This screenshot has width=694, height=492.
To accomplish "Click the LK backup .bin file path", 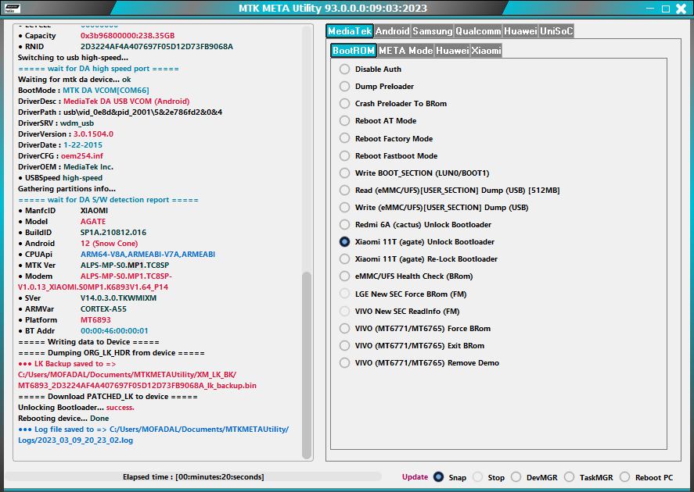I will coord(137,380).
